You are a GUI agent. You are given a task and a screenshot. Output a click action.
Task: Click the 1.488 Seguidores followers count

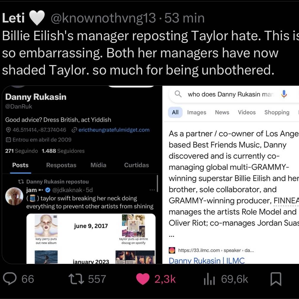tap(63, 151)
